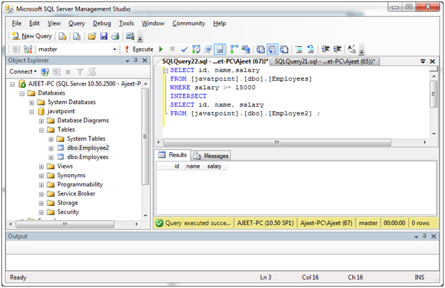Open the Debug menu
Screen dimensions: 445x288
[102, 23]
